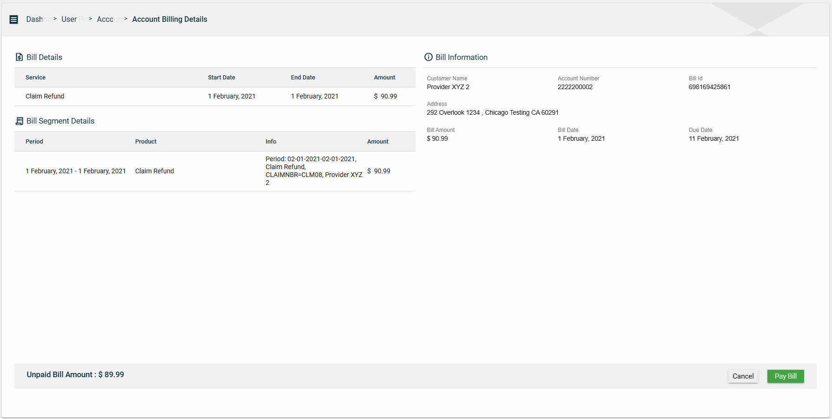
Task: Click the Info column header
Action: click(271, 142)
